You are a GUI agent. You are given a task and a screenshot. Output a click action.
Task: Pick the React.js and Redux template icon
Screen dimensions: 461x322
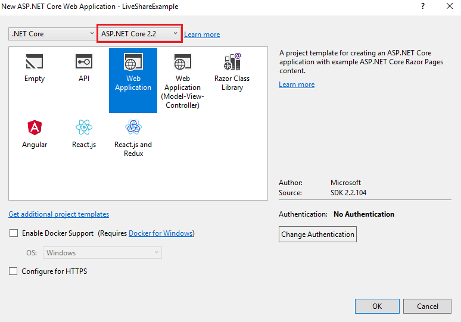point(133,127)
